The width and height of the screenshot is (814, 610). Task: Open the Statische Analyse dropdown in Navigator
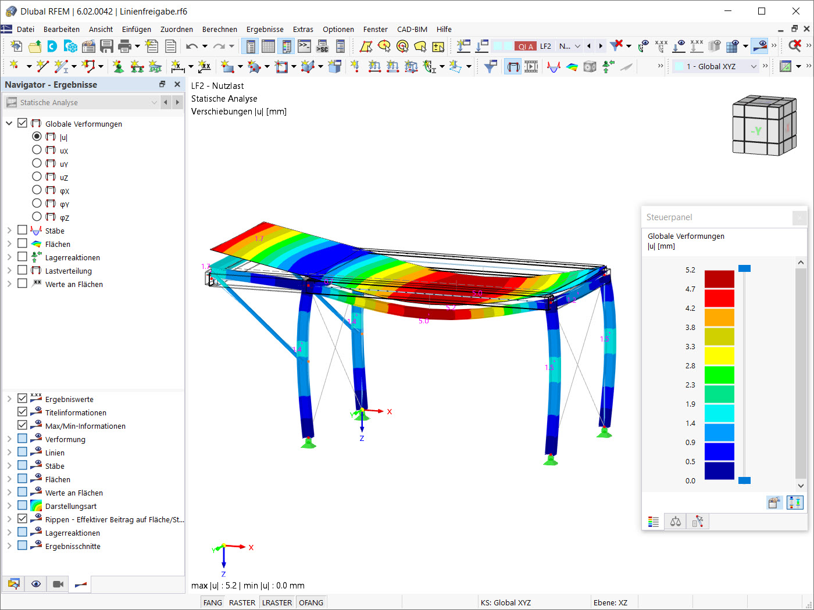point(81,102)
